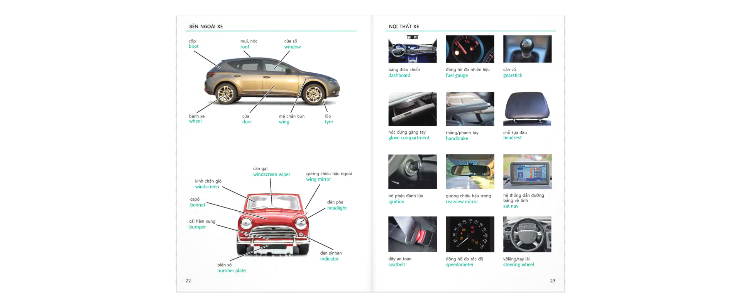Select the rearview mirror picture

(470, 171)
